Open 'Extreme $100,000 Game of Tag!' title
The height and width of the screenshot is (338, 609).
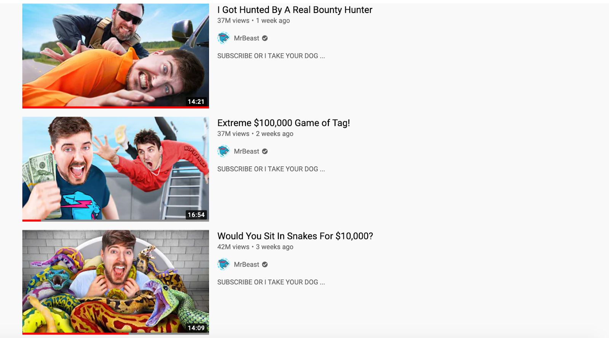point(284,123)
